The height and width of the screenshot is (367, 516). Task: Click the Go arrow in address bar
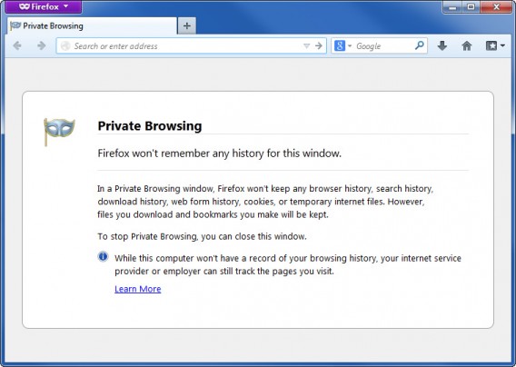click(319, 45)
